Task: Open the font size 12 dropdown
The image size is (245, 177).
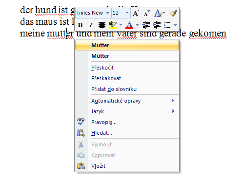Action: [x=127, y=13]
